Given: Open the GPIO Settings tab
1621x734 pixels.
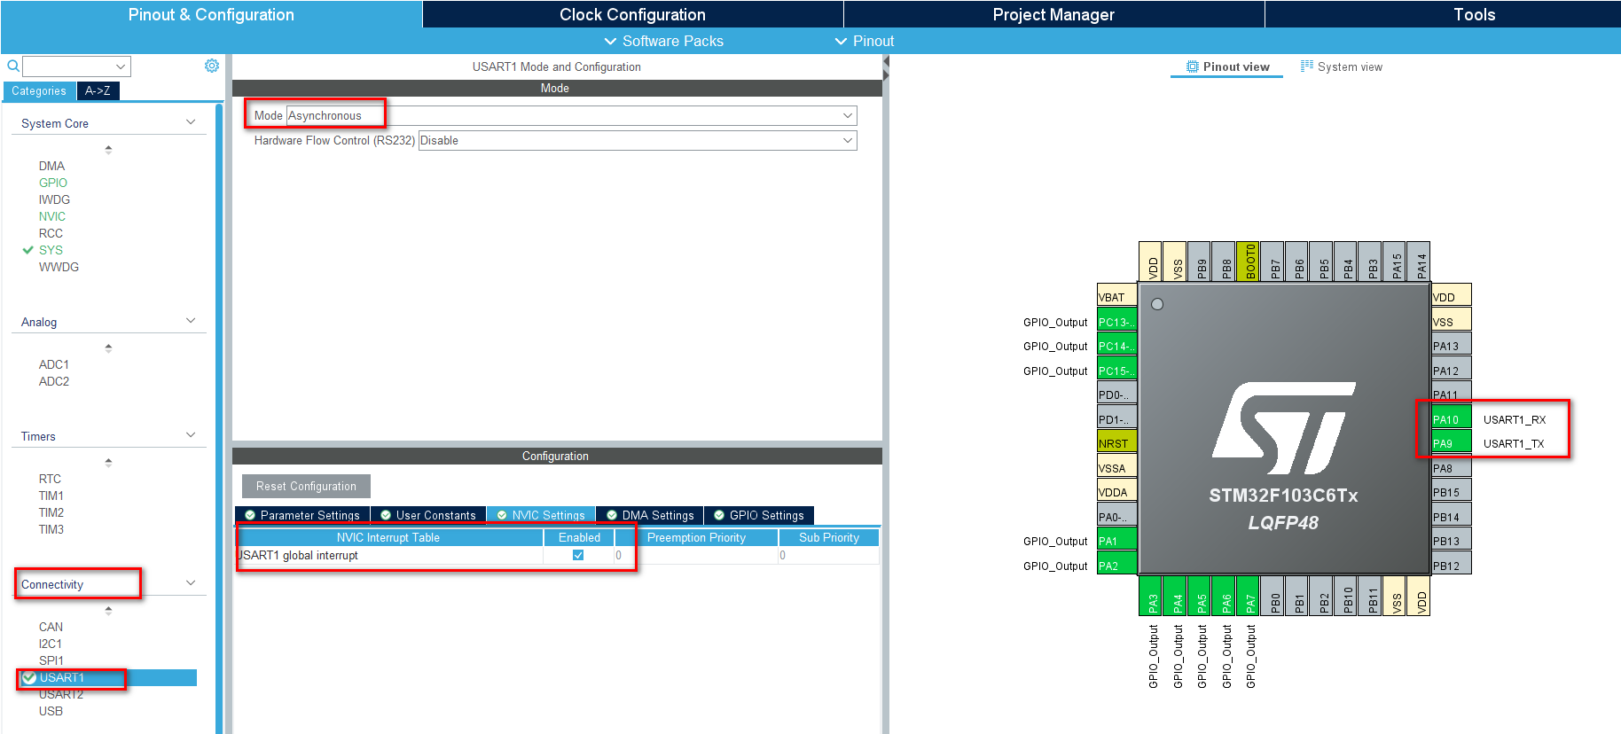Looking at the screenshot, I should (x=759, y=515).
